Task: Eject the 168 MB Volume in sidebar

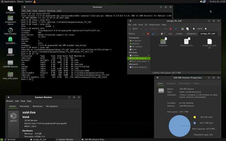Action: click(x=149, y=58)
